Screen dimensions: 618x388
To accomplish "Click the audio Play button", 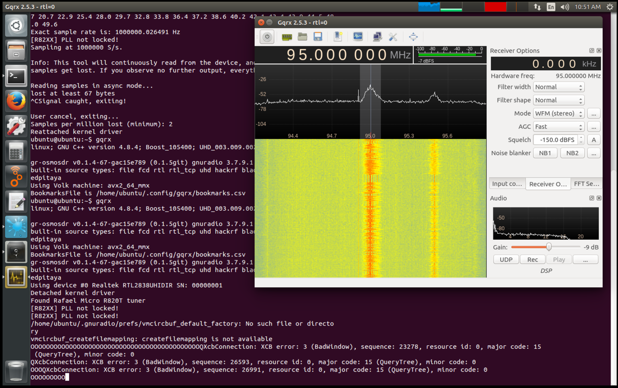I will (559, 260).
